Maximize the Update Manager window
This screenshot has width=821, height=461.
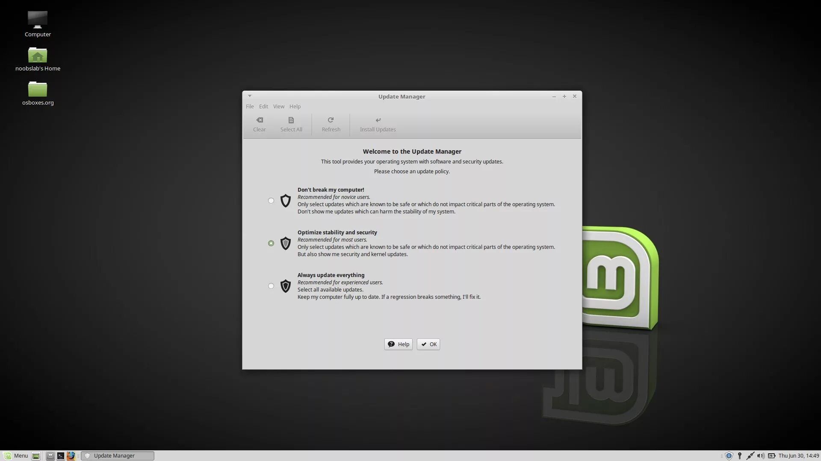point(564,96)
